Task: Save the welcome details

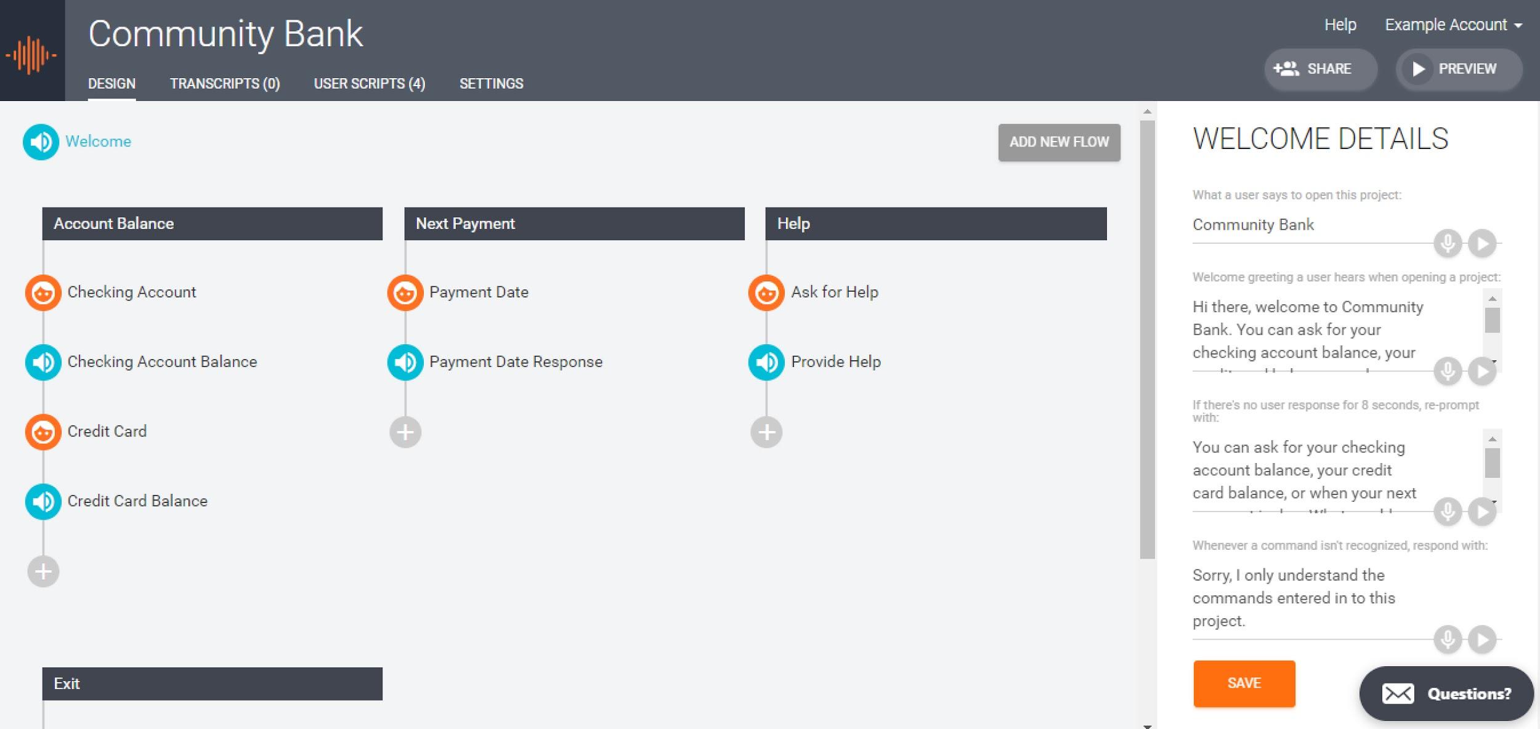Action: [1244, 683]
